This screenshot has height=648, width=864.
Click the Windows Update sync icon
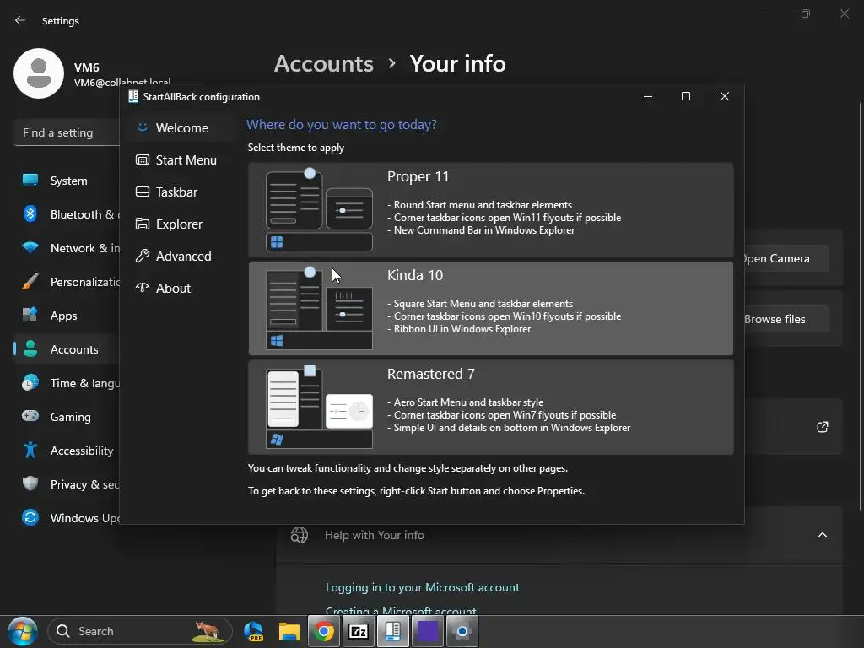coord(30,517)
